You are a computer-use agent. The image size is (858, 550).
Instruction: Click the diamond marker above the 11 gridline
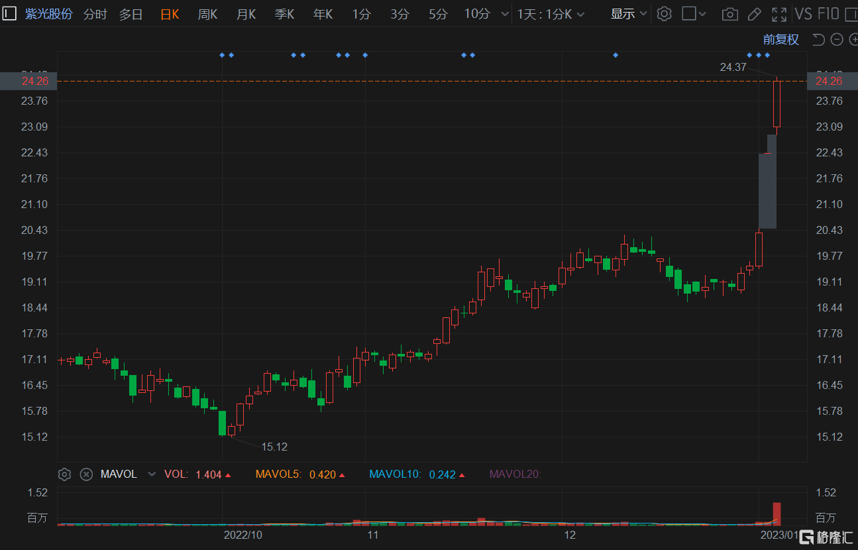click(365, 55)
